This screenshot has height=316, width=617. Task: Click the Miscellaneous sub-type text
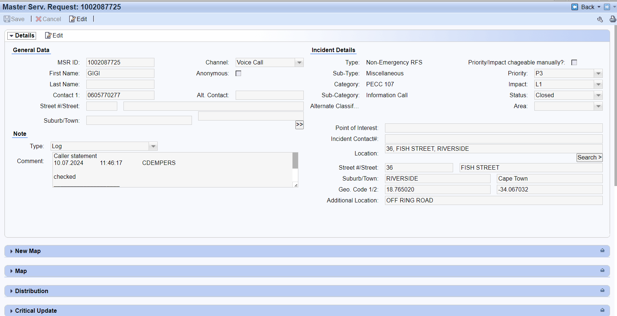(x=385, y=74)
